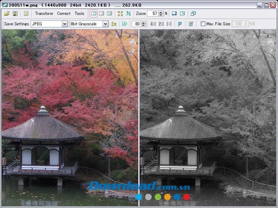278x208 pixels.
Task: Click the fit-to-window arrows icon
Action: coord(120,13)
